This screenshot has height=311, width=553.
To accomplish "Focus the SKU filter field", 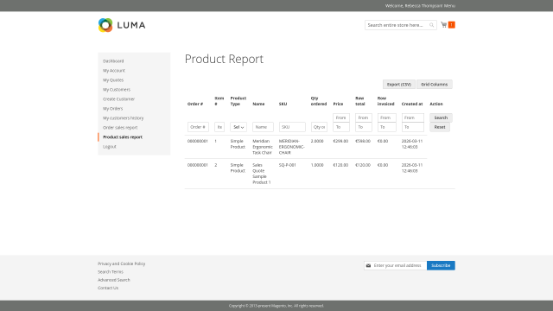I will (x=292, y=127).
